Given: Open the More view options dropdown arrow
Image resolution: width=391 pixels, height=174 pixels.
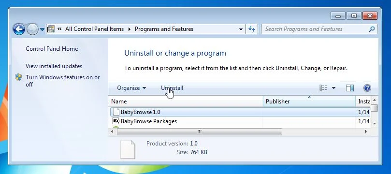Looking at the screenshot, I should coord(333,88).
